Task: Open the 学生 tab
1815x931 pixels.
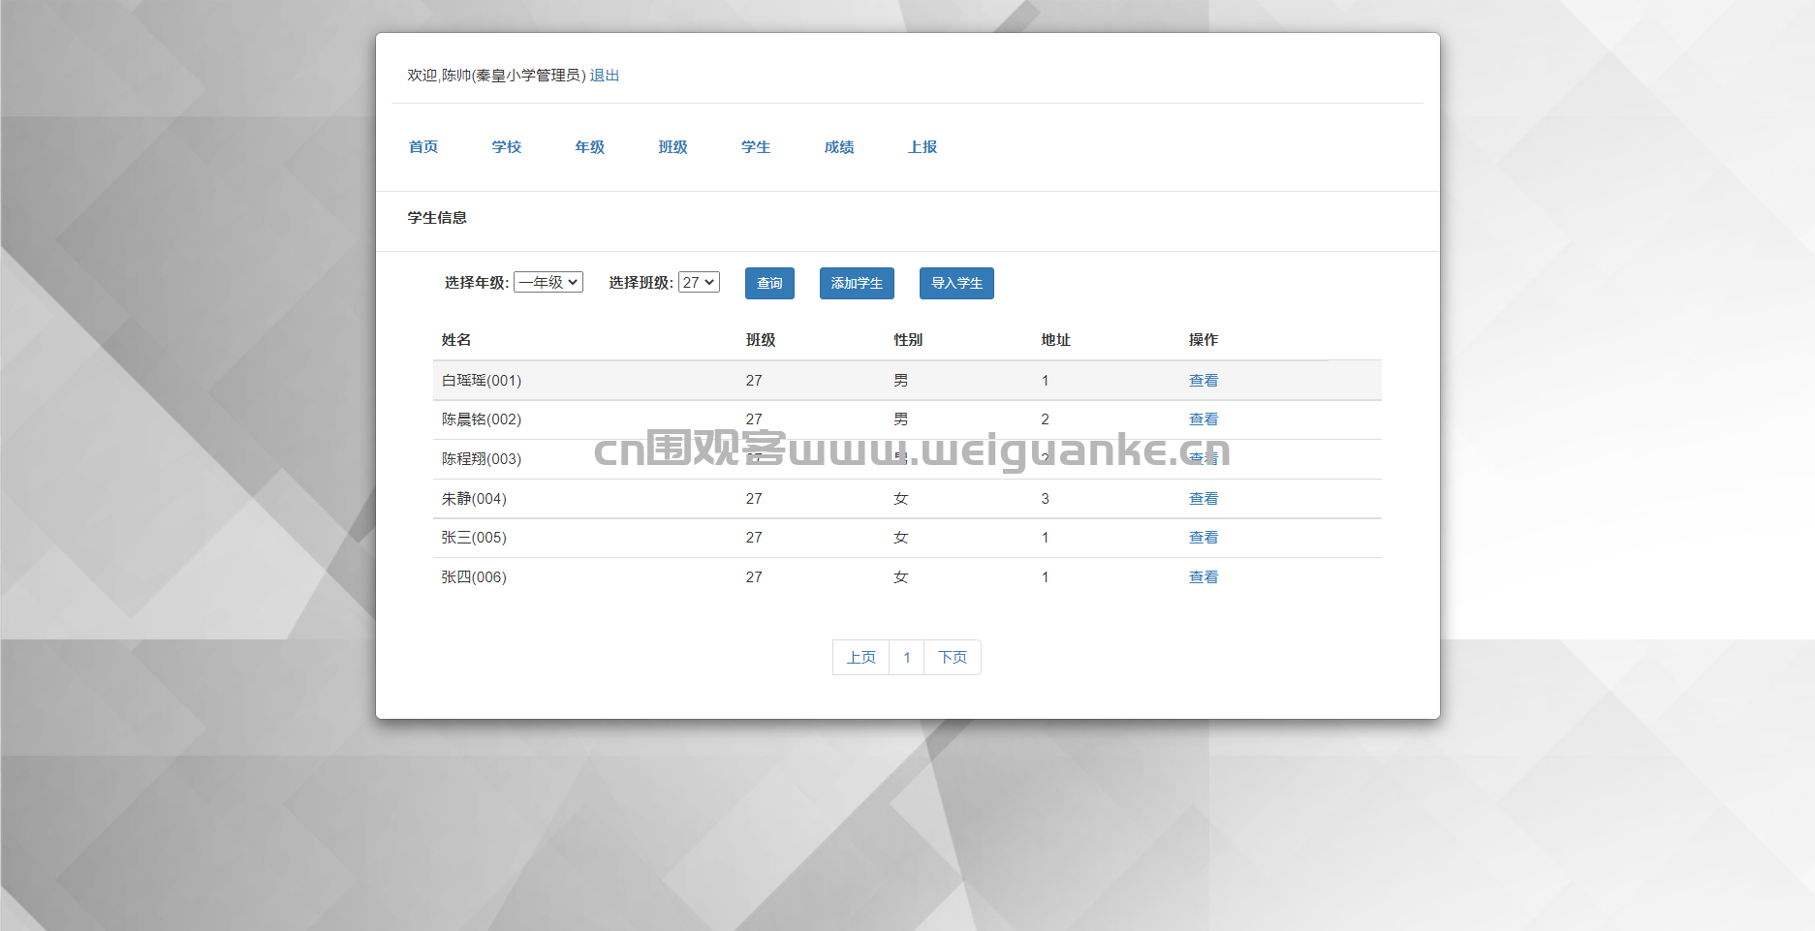Action: [756, 147]
